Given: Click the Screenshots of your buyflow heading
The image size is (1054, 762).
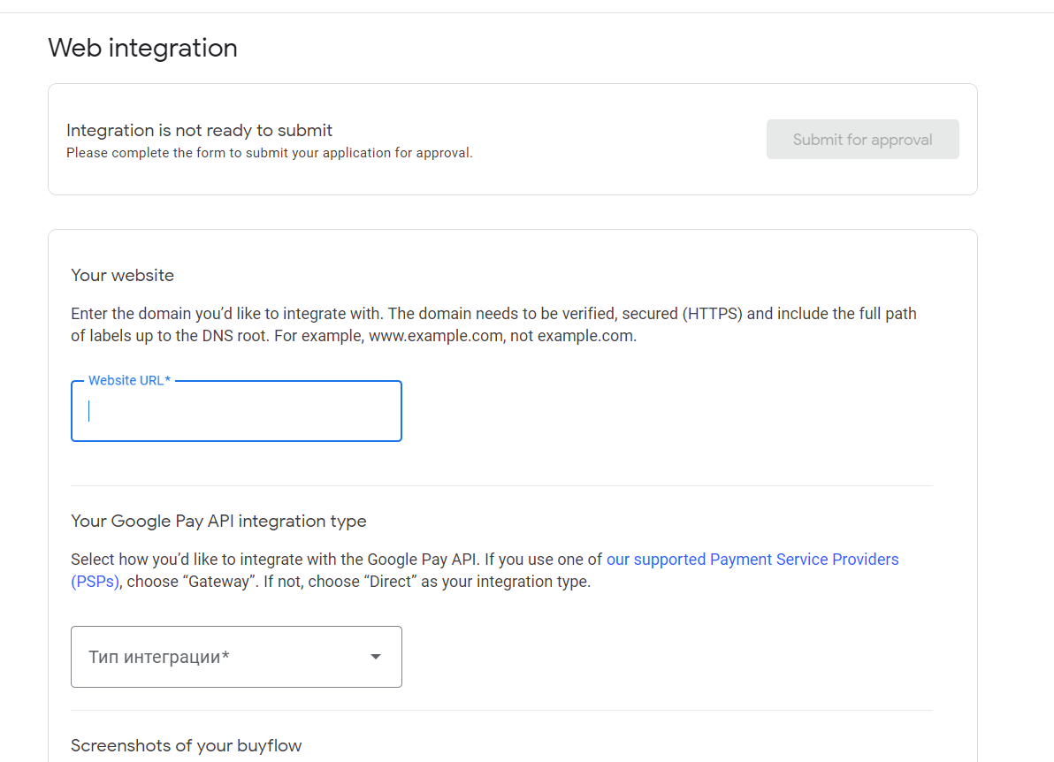Looking at the screenshot, I should 186,746.
